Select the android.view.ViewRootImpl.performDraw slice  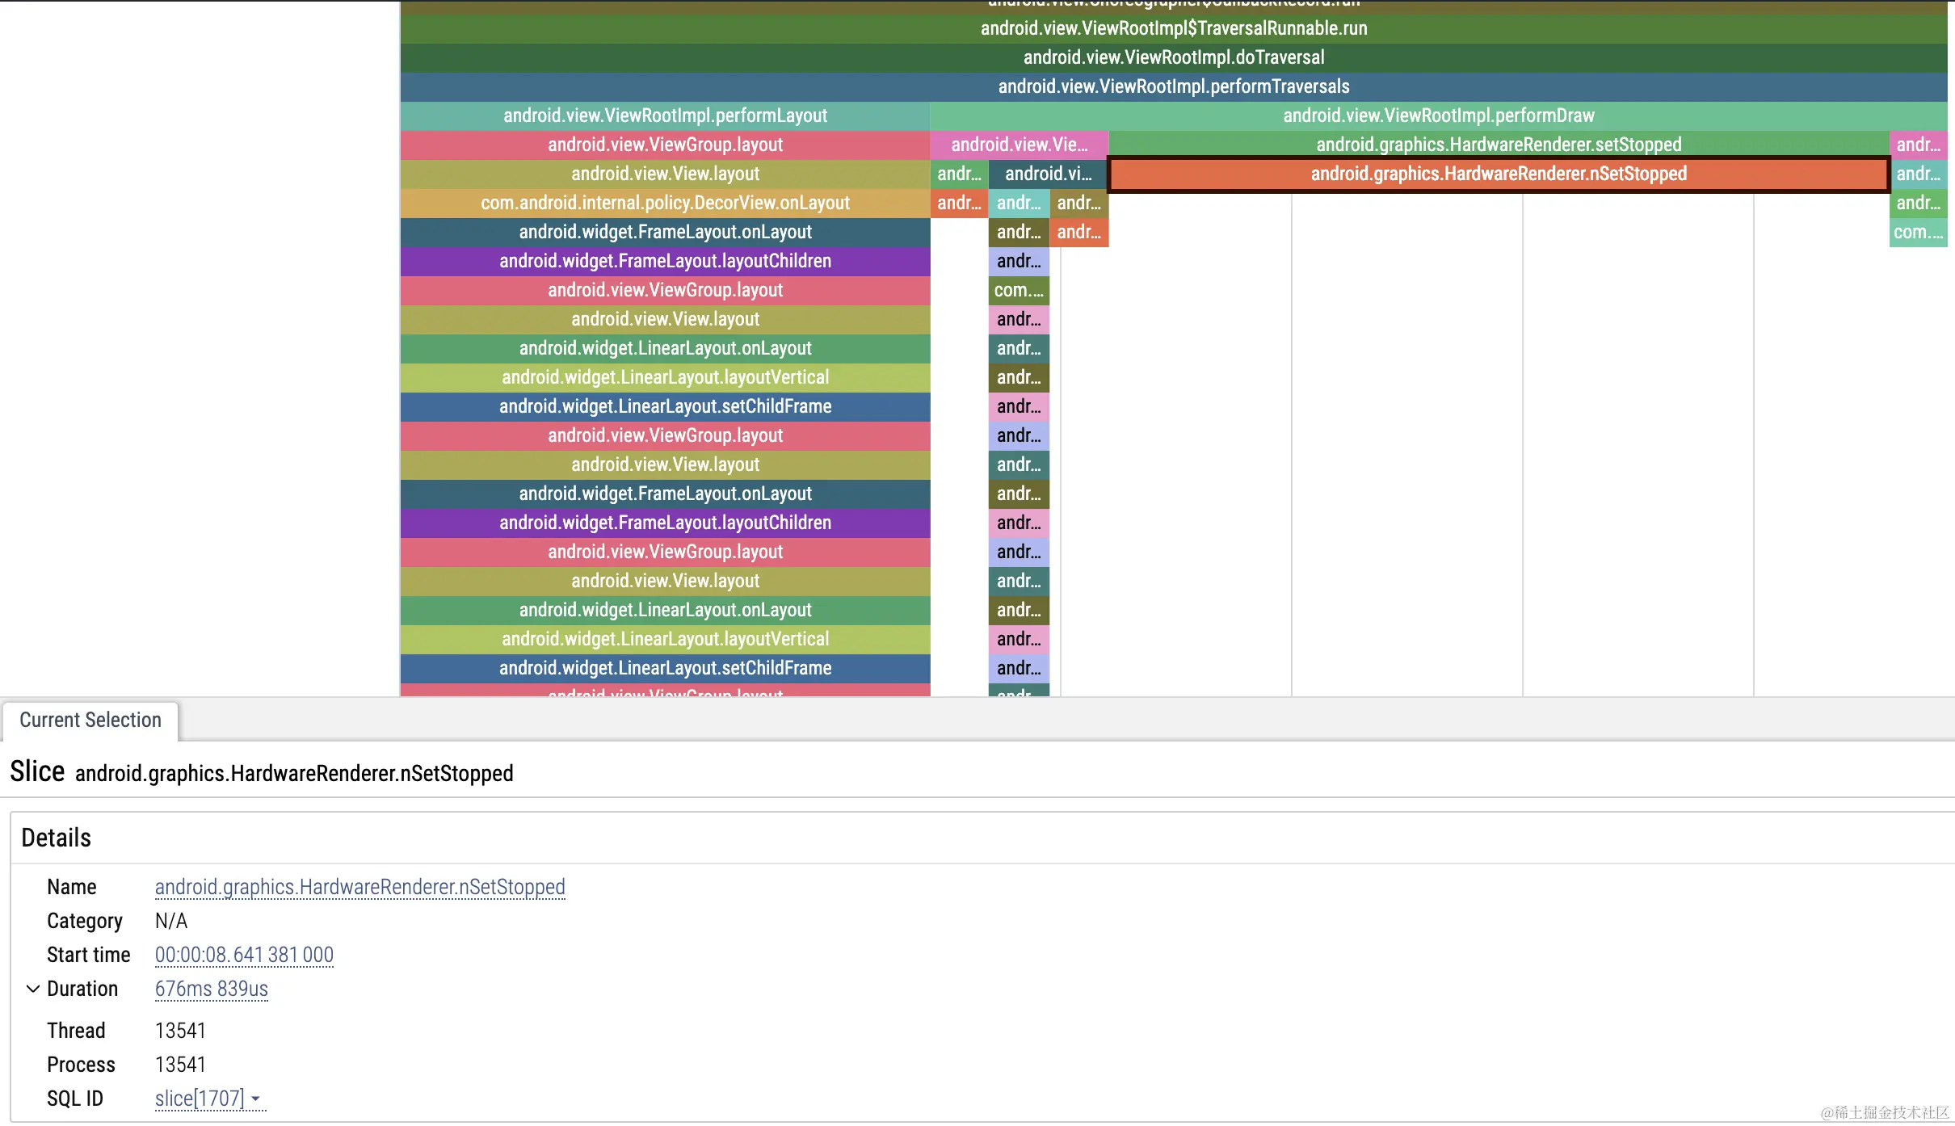click(x=1437, y=115)
